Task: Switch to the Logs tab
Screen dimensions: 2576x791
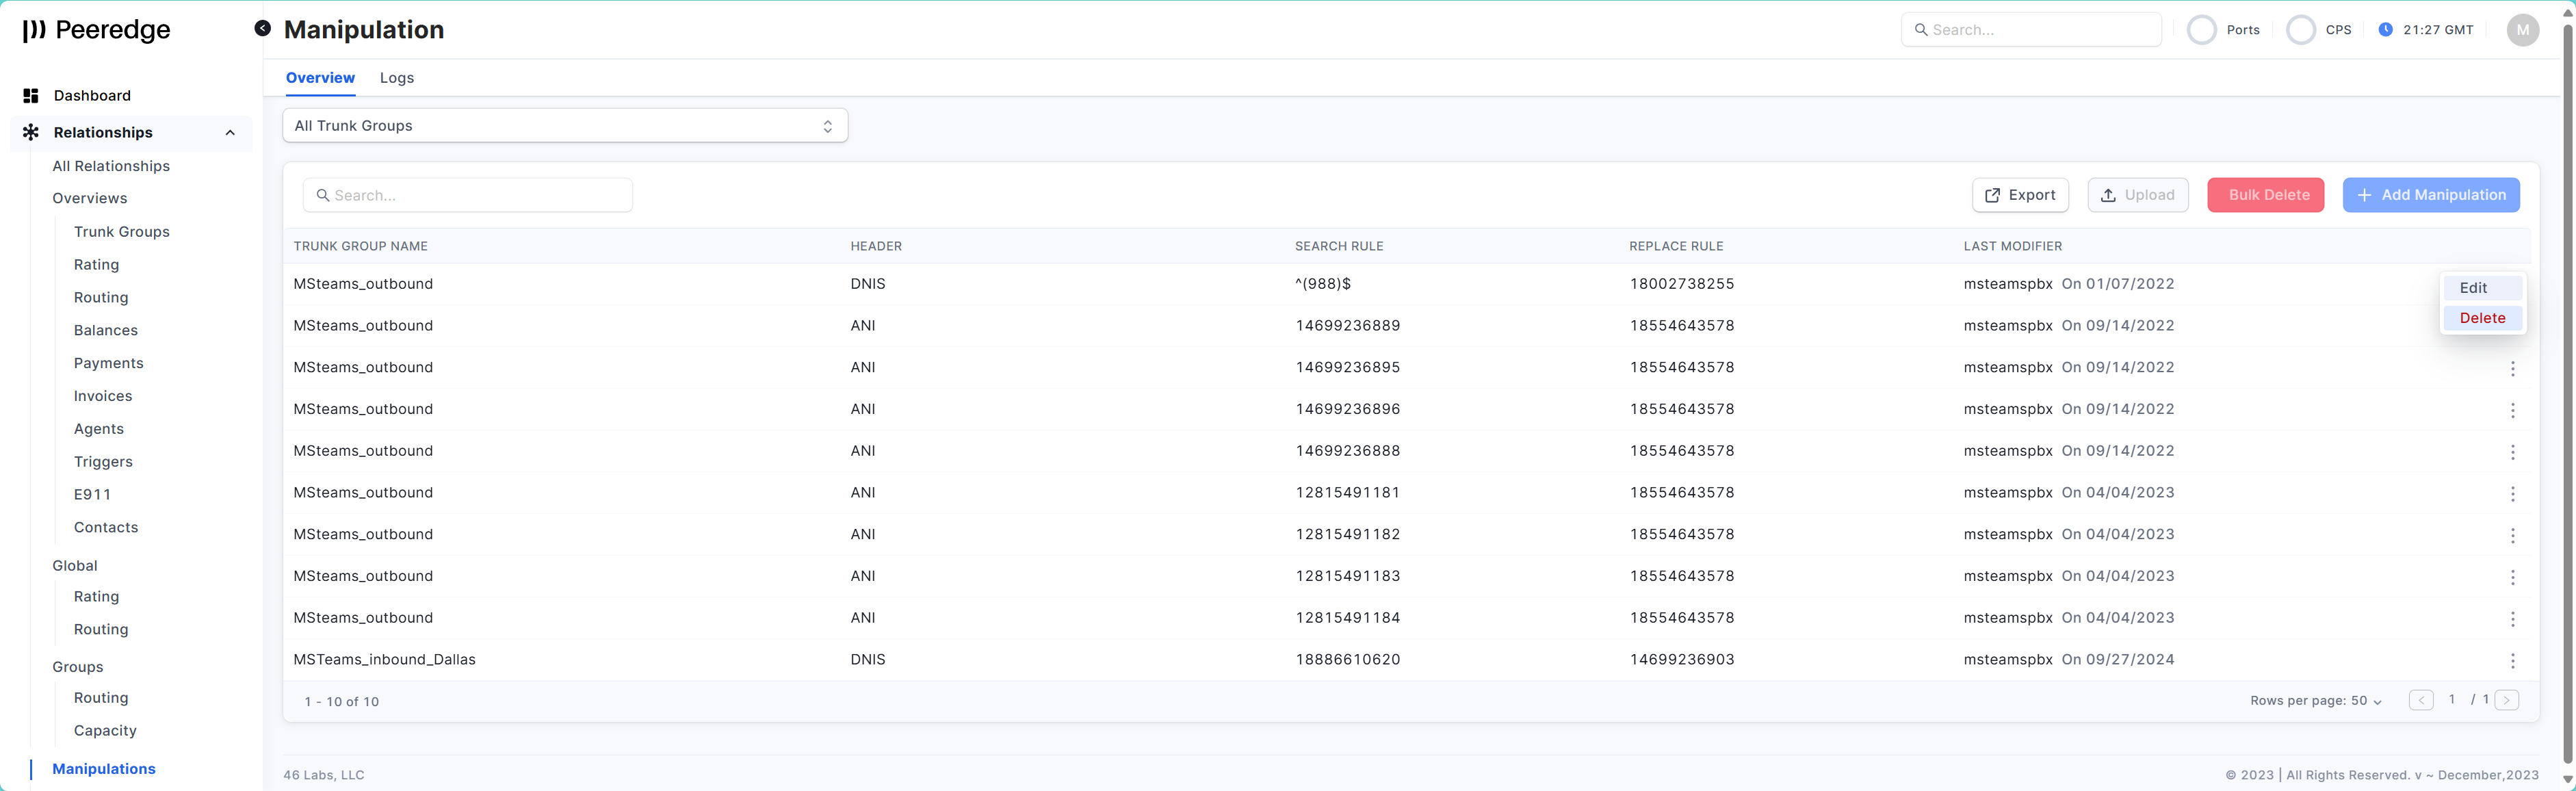Action: click(397, 78)
